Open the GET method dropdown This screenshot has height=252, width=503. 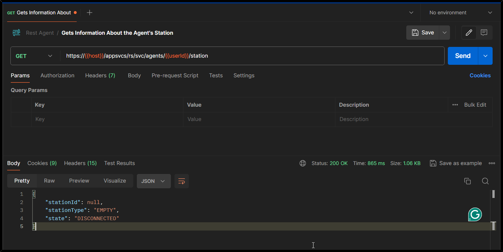[x=34, y=56]
